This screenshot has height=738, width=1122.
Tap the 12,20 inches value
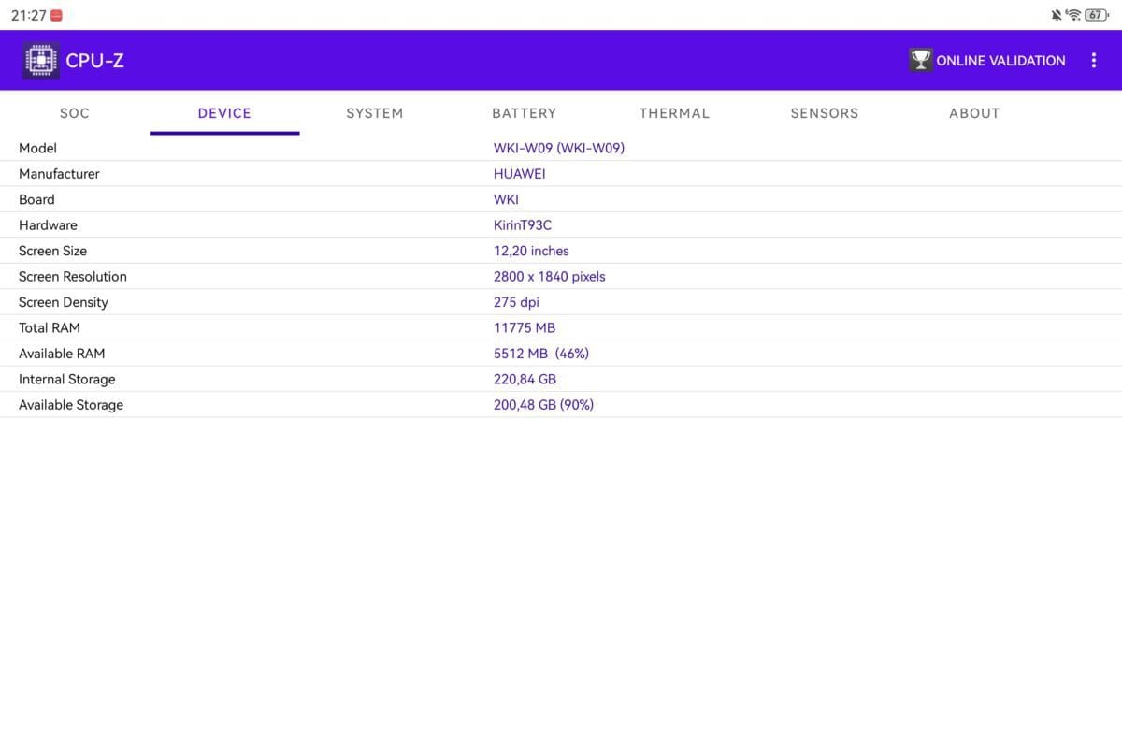[531, 251]
